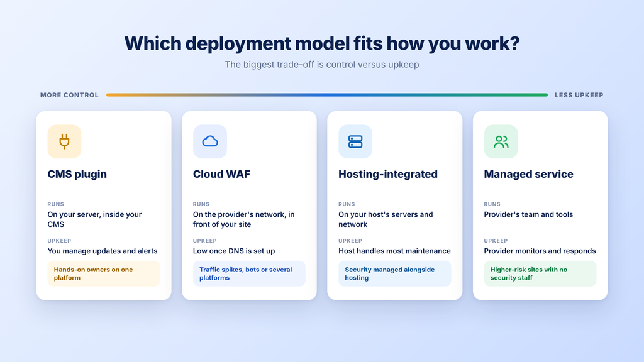Click the main title 'Which deployment model fits how you work?'
The width and height of the screenshot is (644, 362).
(322, 43)
